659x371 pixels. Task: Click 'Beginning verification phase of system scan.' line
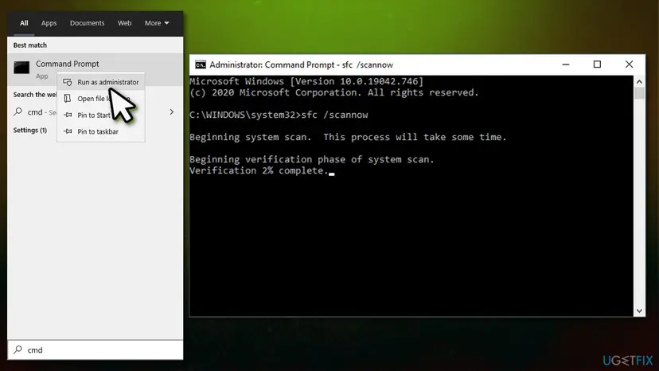click(311, 159)
